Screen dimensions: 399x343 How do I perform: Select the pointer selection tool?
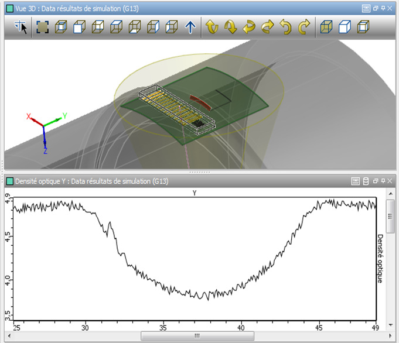point(21,27)
